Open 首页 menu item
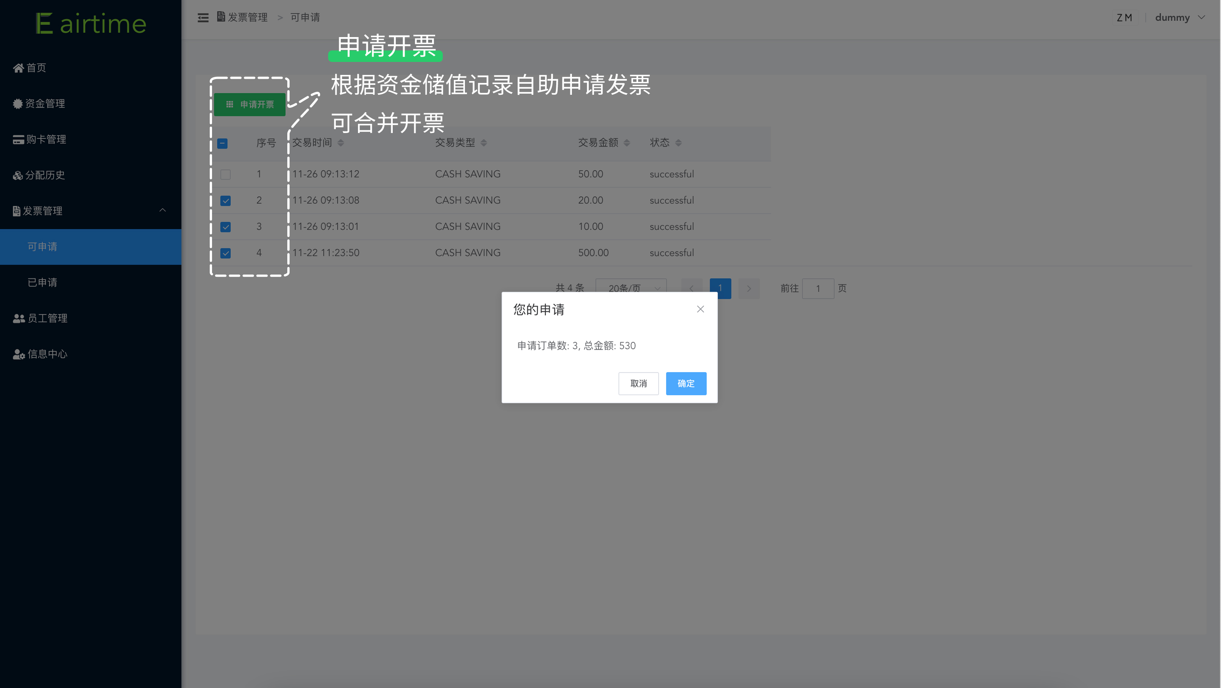Screen dimensions: 1221x688 (91, 68)
